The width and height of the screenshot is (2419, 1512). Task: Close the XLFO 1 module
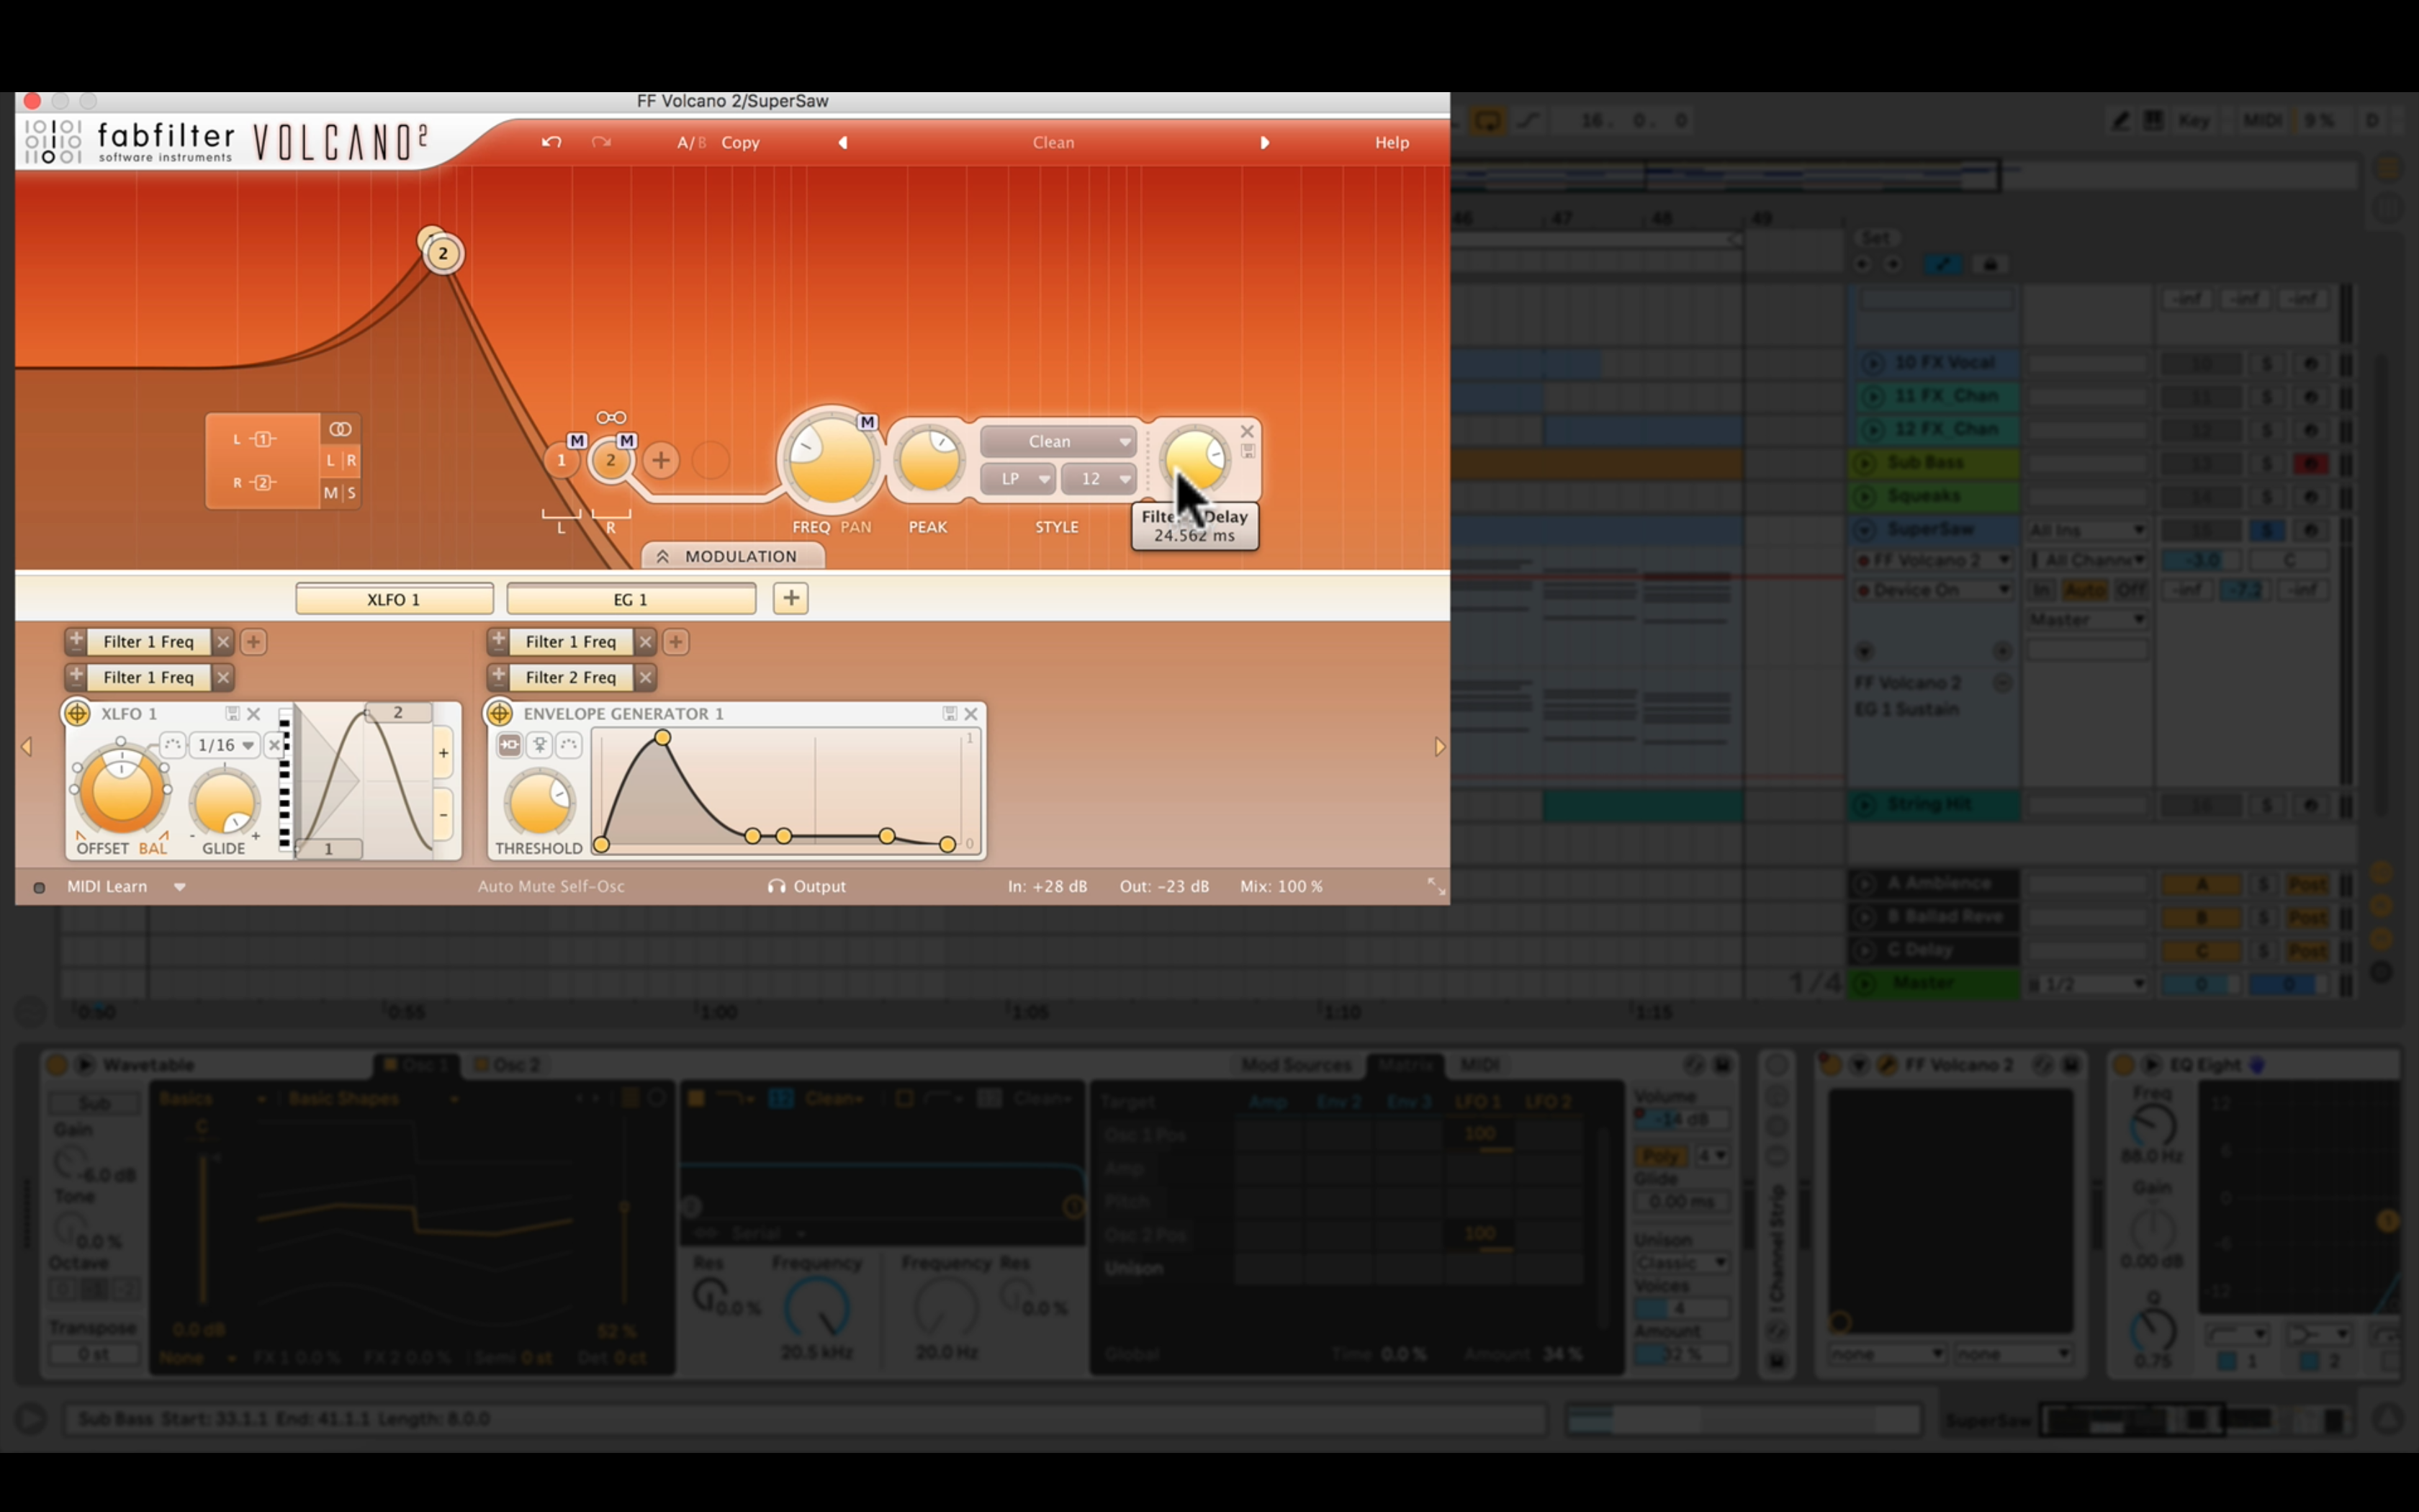click(x=254, y=714)
